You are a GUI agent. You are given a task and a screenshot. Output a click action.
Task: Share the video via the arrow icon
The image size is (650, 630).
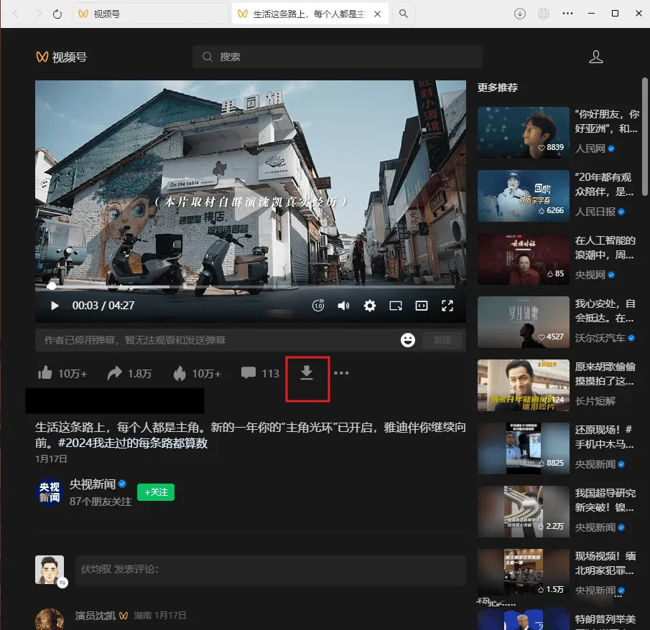(x=114, y=373)
